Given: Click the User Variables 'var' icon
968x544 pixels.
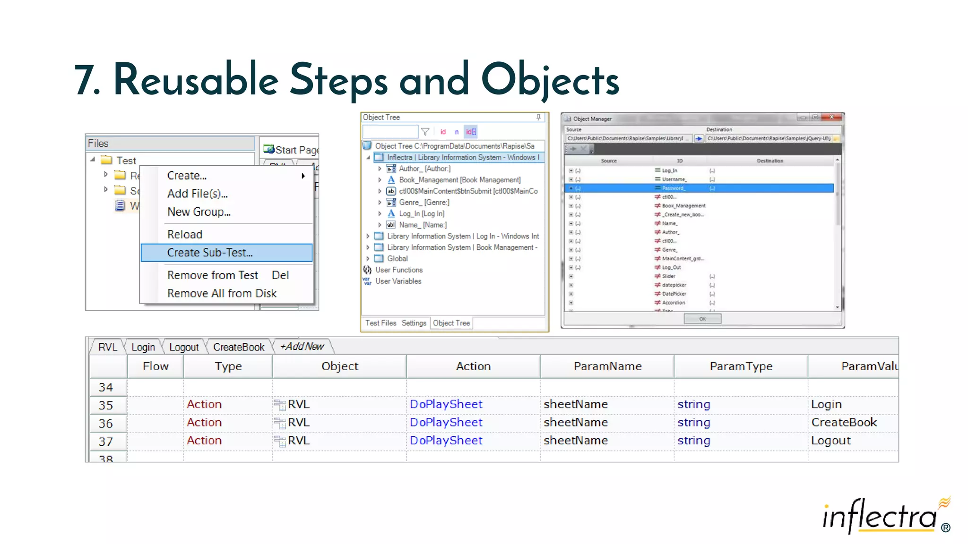Looking at the screenshot, I should tap(367, 281).
